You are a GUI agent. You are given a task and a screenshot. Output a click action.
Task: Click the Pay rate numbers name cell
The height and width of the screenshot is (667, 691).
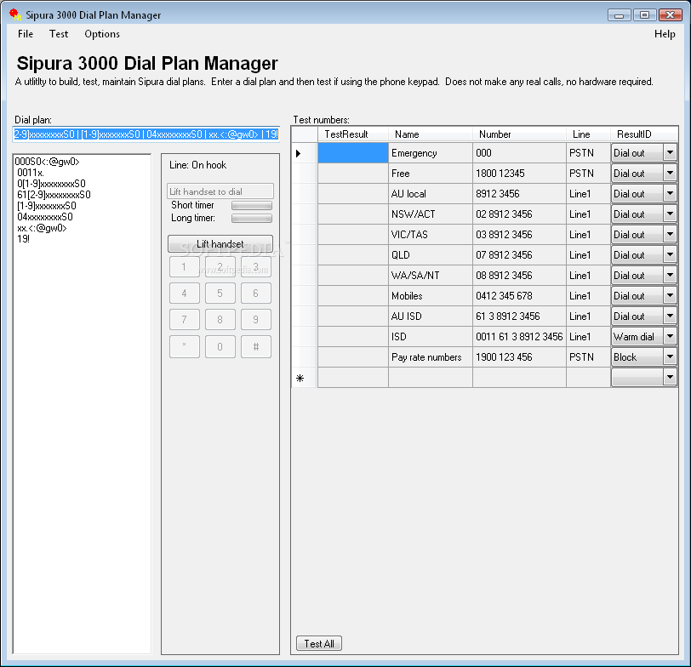tap(431, 356)
